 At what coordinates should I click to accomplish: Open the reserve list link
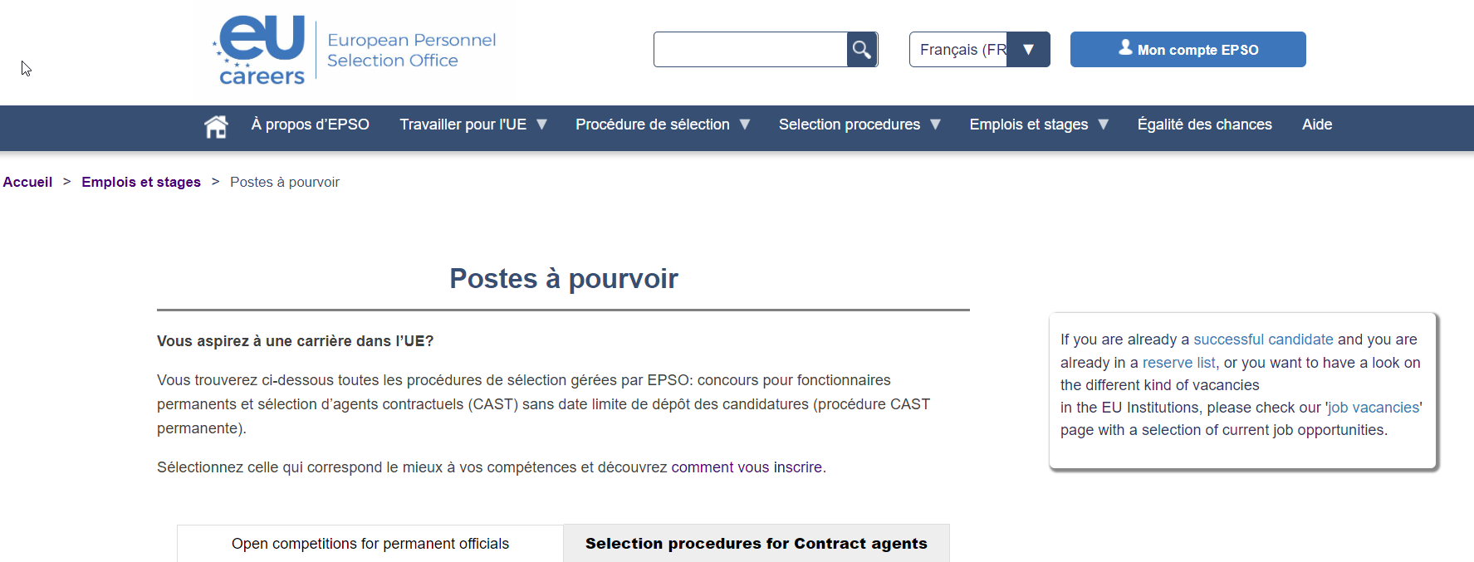[1178, 363]
